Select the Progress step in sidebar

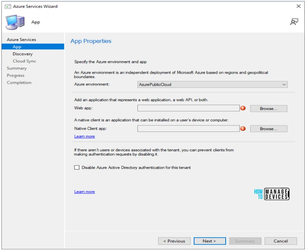[16, 75]
